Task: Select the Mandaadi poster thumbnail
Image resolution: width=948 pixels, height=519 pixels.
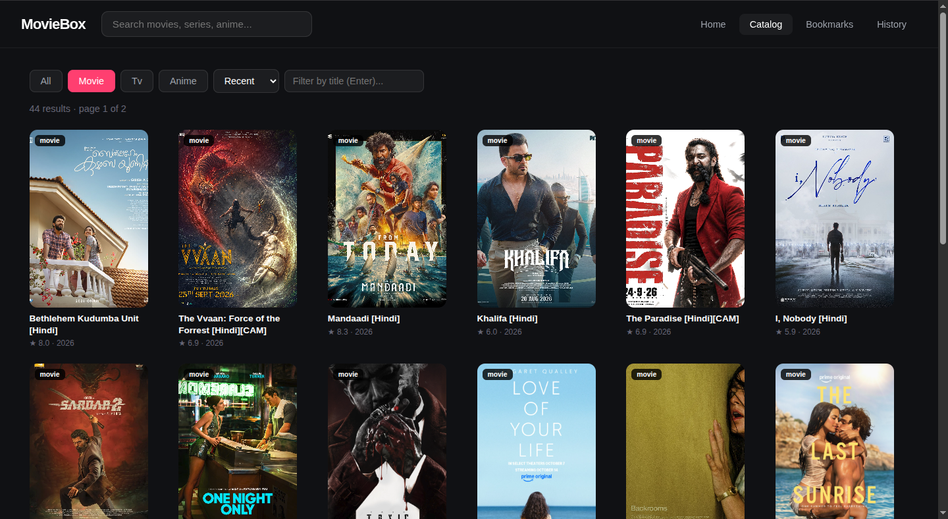Action: click(x=387, y=219)
